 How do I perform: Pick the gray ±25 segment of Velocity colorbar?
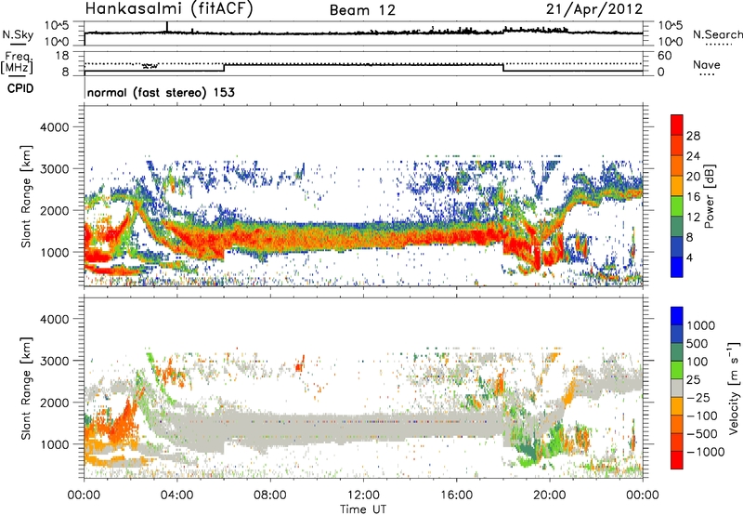677,388
